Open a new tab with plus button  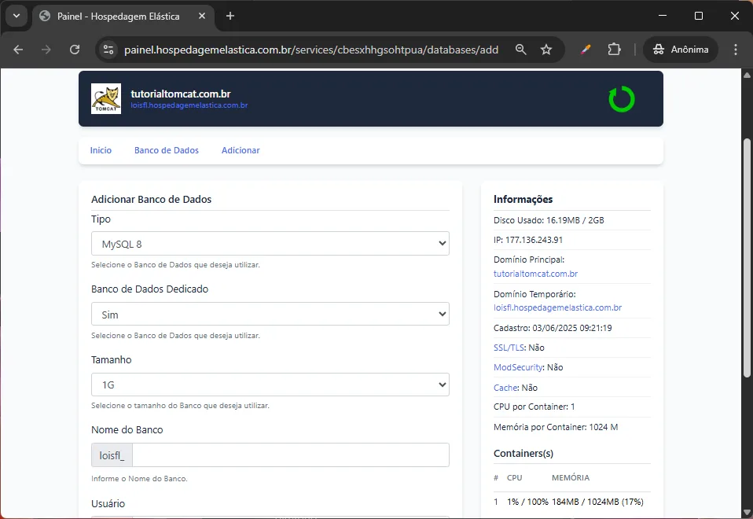230,16
